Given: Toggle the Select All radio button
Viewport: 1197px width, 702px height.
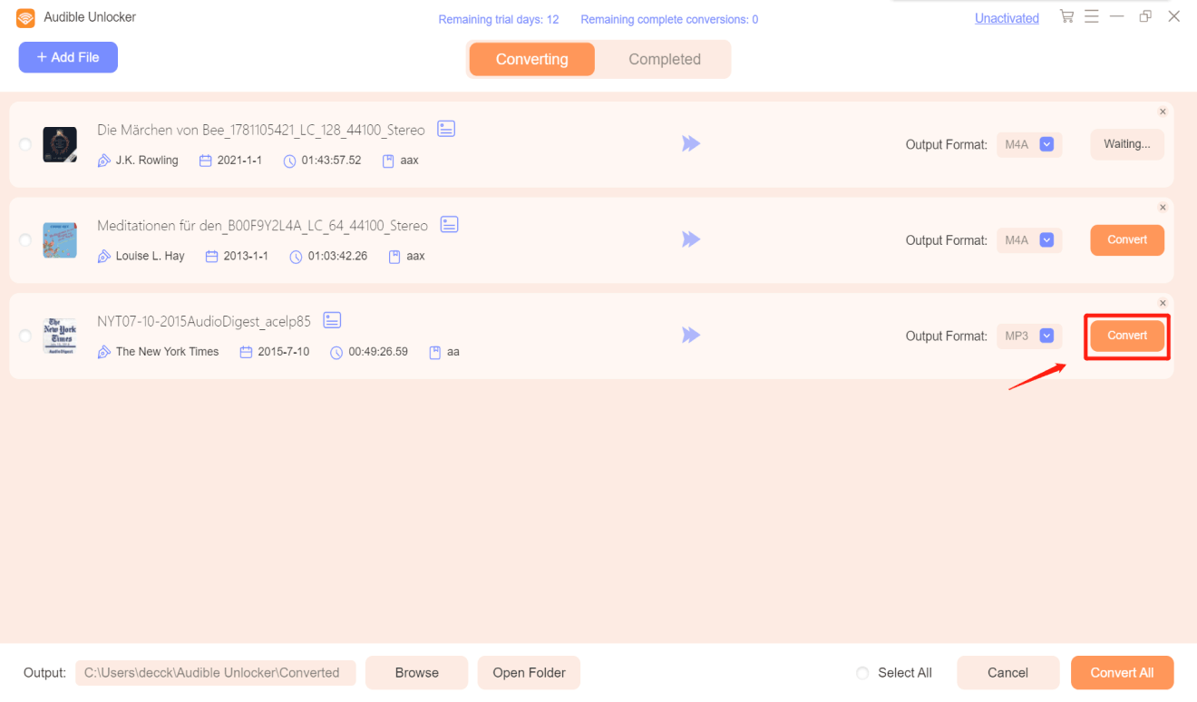Looking at the screenshot, I should (x=862, y=673).
